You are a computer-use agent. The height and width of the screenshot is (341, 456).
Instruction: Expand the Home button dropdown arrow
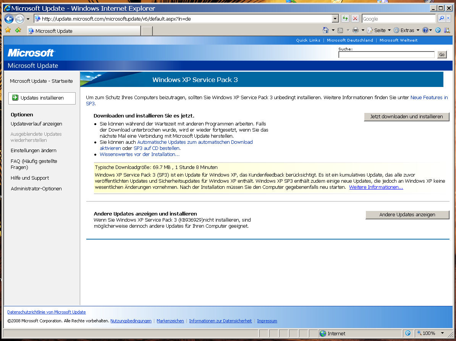(x=333, y=30)
